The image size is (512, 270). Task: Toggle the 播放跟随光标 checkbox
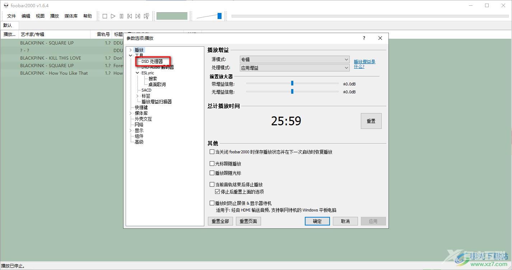click(x=212, y=173)
